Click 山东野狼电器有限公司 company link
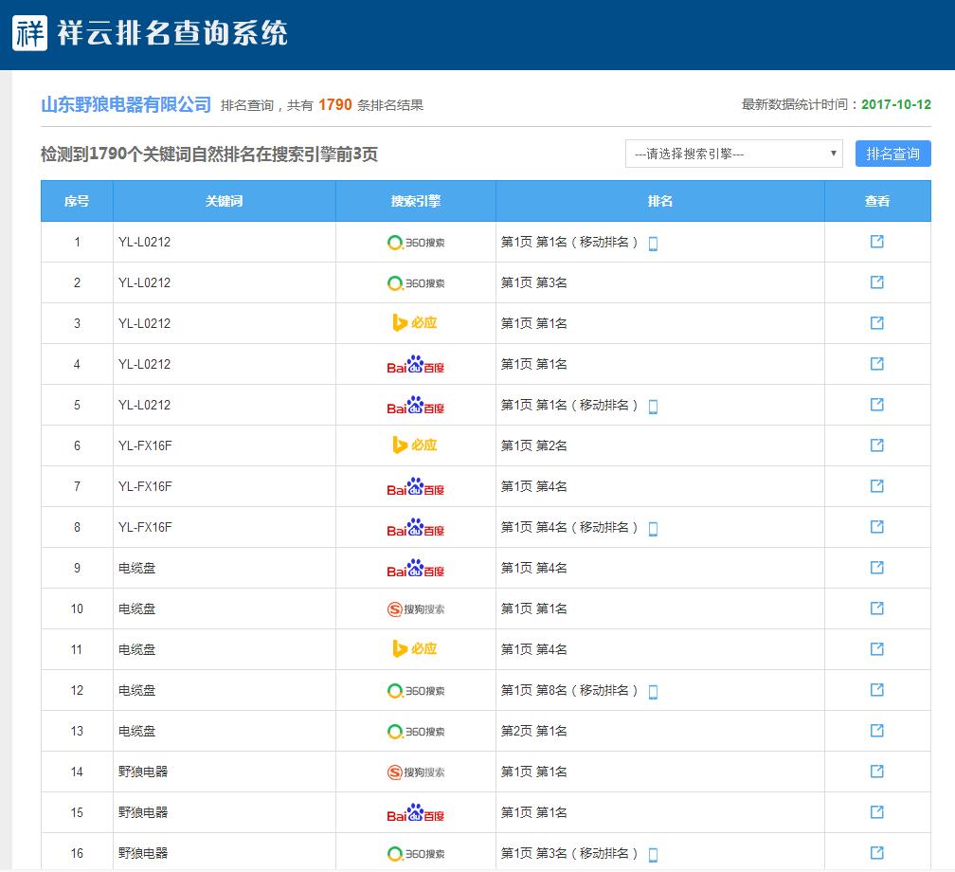 click(x=126, y=105)
